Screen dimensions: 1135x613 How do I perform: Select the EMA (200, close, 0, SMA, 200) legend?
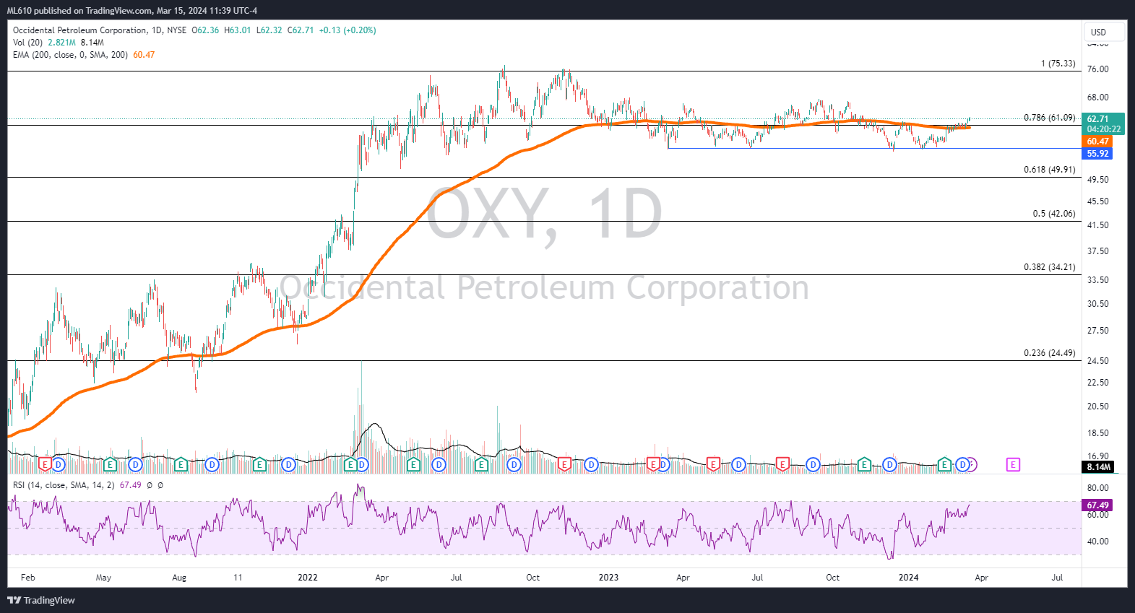click(x=70, y=55)
